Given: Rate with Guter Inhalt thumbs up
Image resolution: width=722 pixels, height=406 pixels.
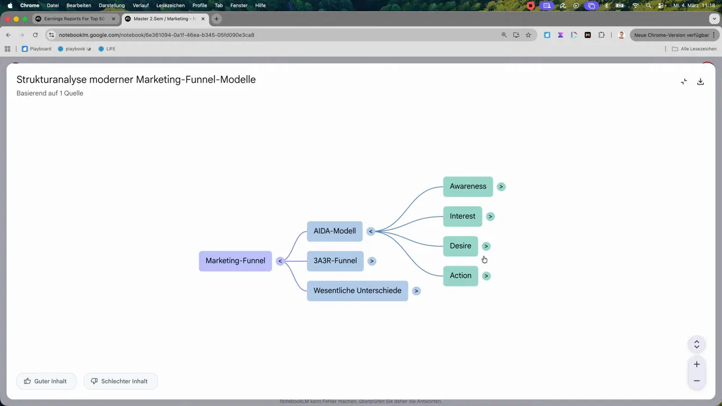Looking at the screenshot, I should click(45, 381).
